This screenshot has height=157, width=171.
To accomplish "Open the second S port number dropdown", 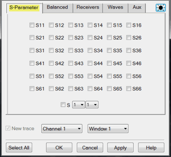I will point(92,105).
